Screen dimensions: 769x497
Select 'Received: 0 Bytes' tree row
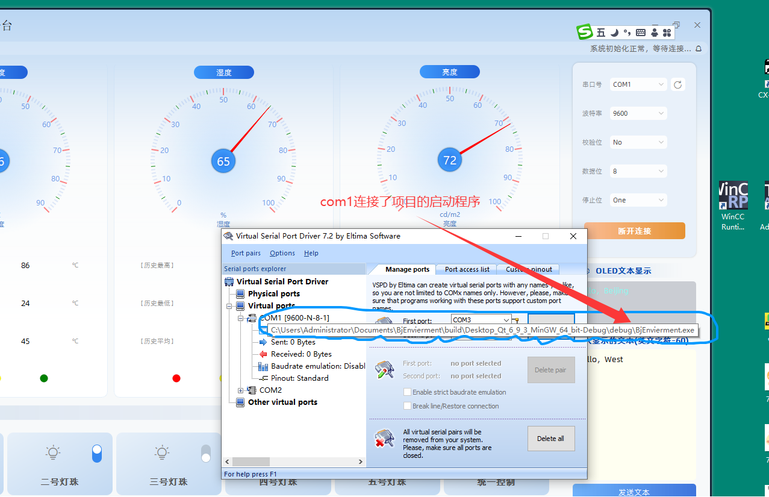pos(301,354)
